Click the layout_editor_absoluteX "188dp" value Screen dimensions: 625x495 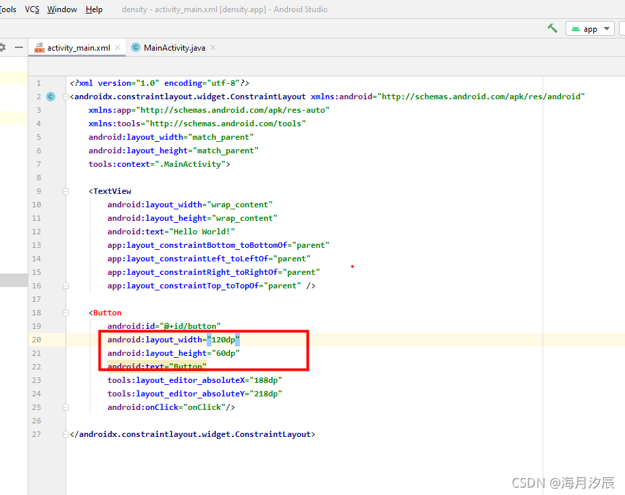point(266,380)
